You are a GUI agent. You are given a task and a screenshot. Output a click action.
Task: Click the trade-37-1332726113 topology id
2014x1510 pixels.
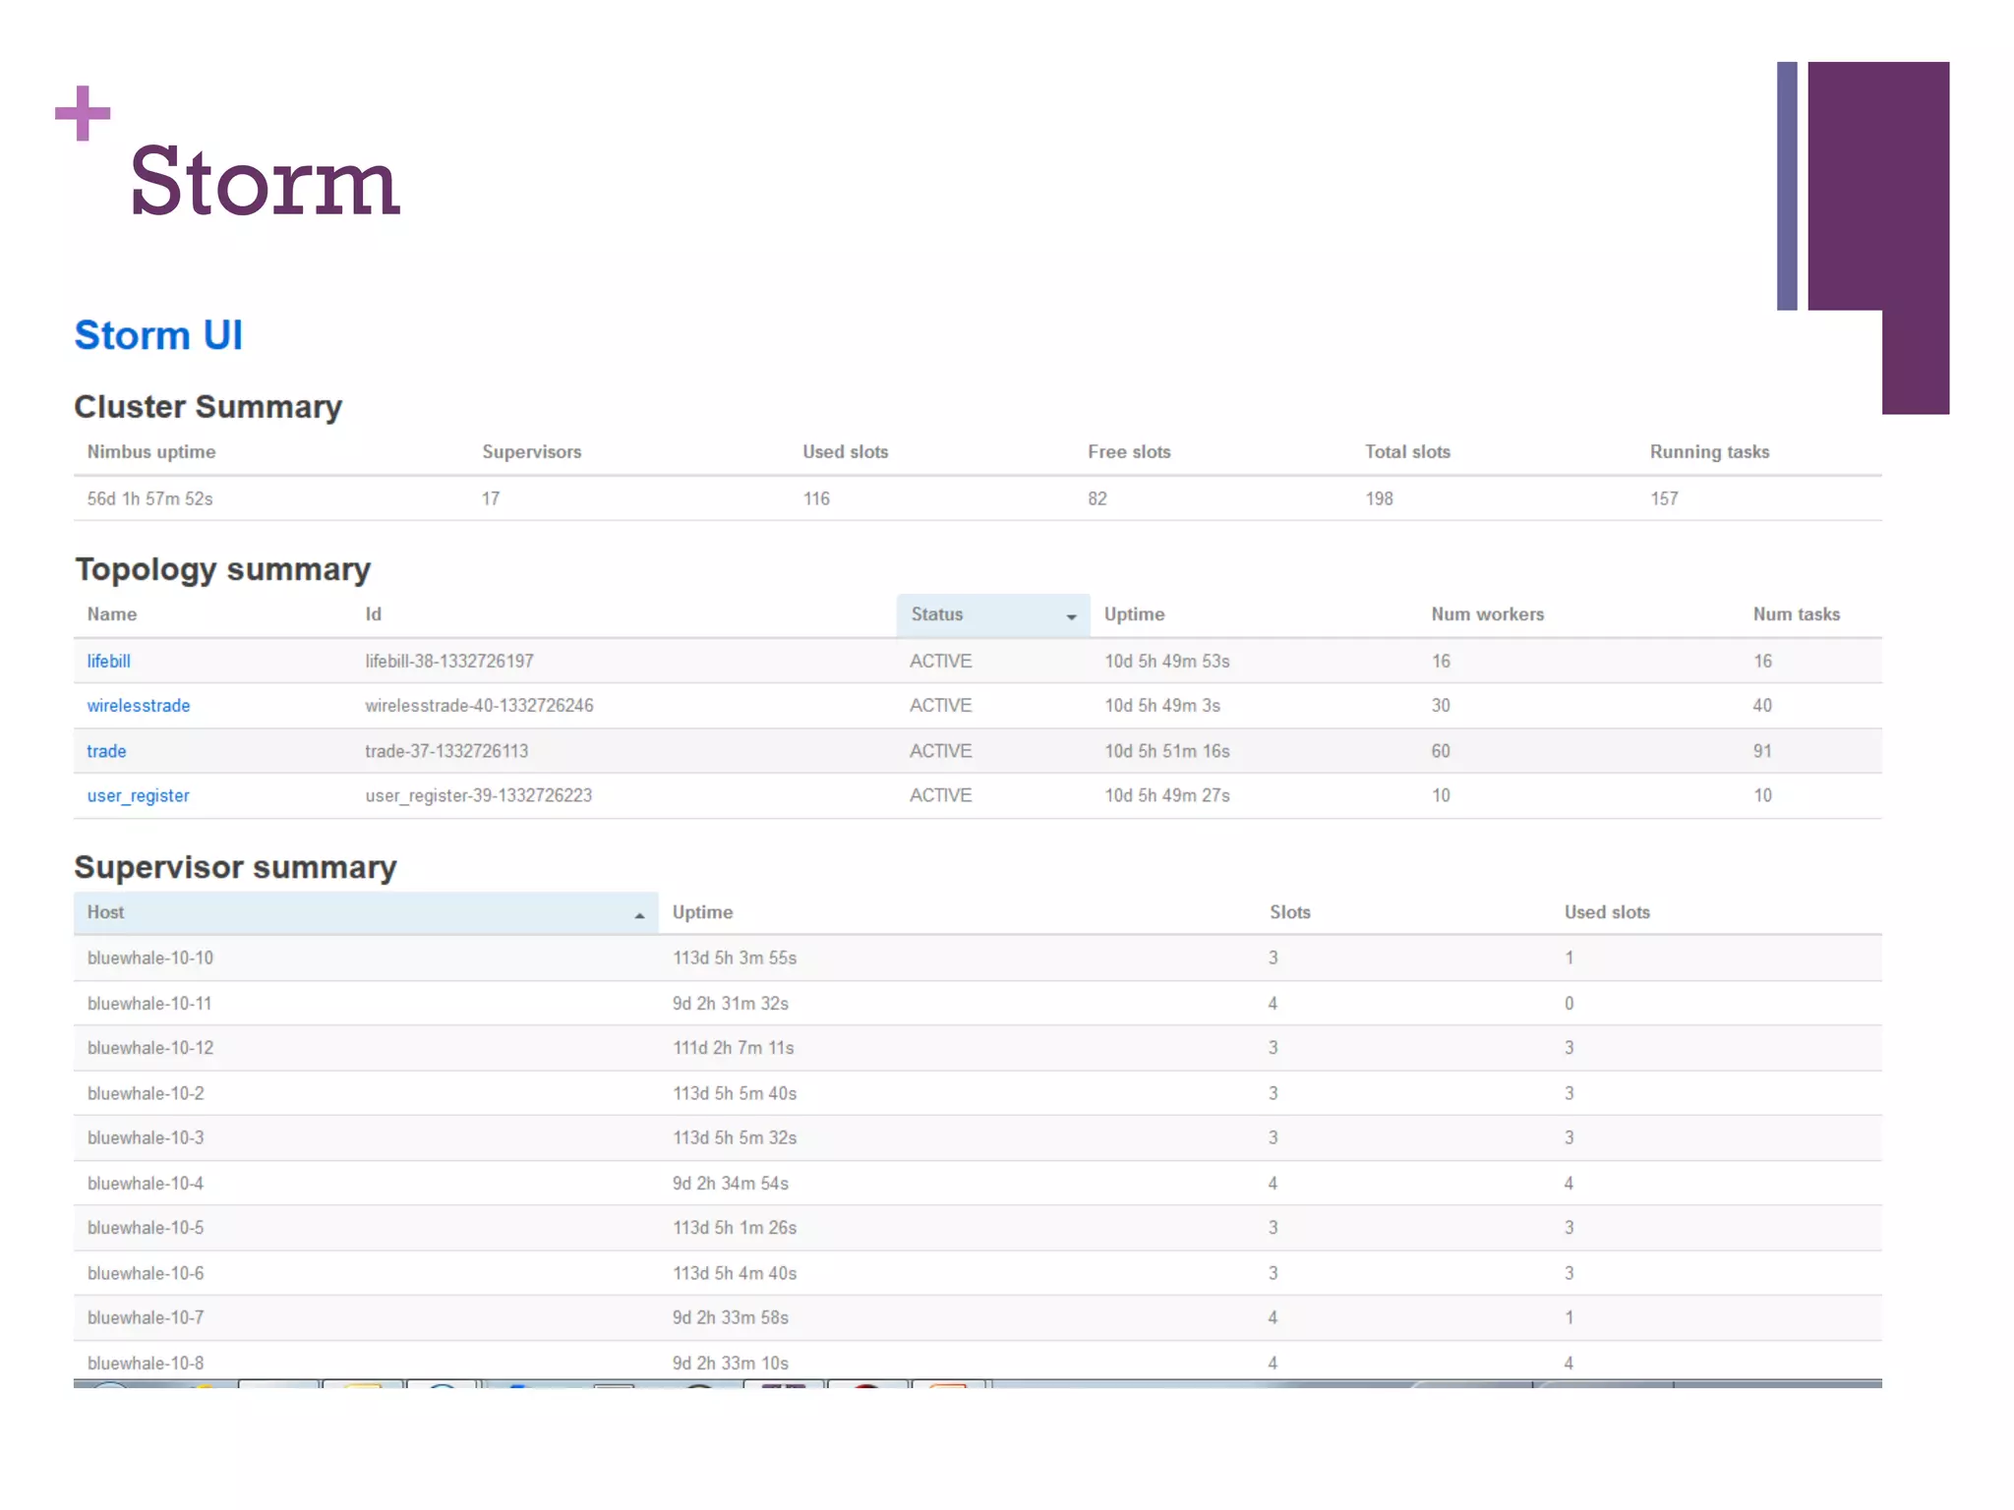tap(446, 751)
